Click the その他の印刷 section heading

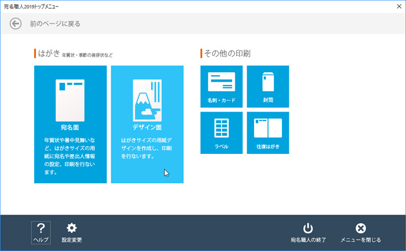point(227,54)
